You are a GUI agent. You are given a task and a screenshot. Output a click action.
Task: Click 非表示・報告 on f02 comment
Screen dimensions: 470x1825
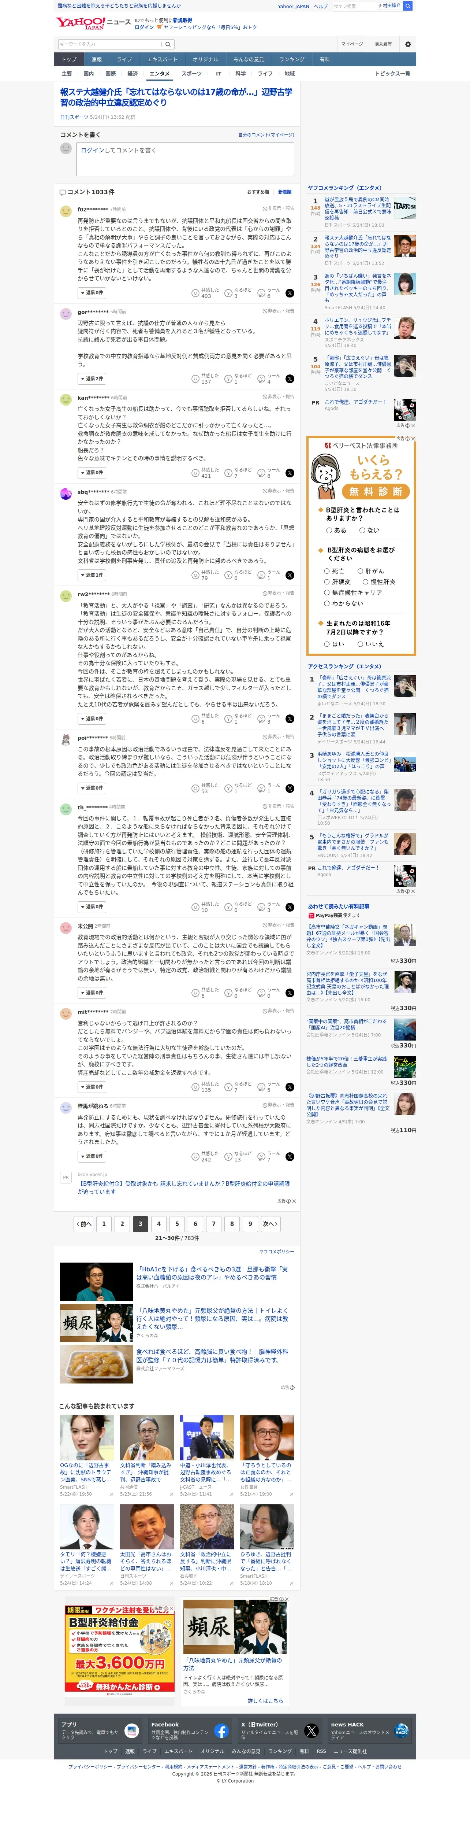point(278,208)
